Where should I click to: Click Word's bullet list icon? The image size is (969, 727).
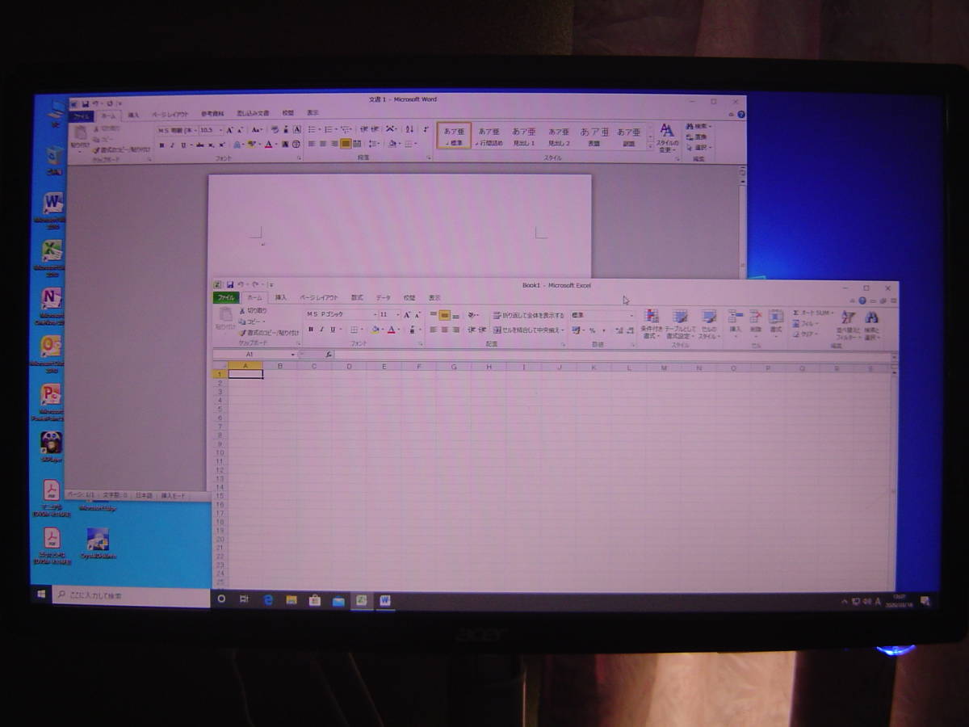[312, 129]
